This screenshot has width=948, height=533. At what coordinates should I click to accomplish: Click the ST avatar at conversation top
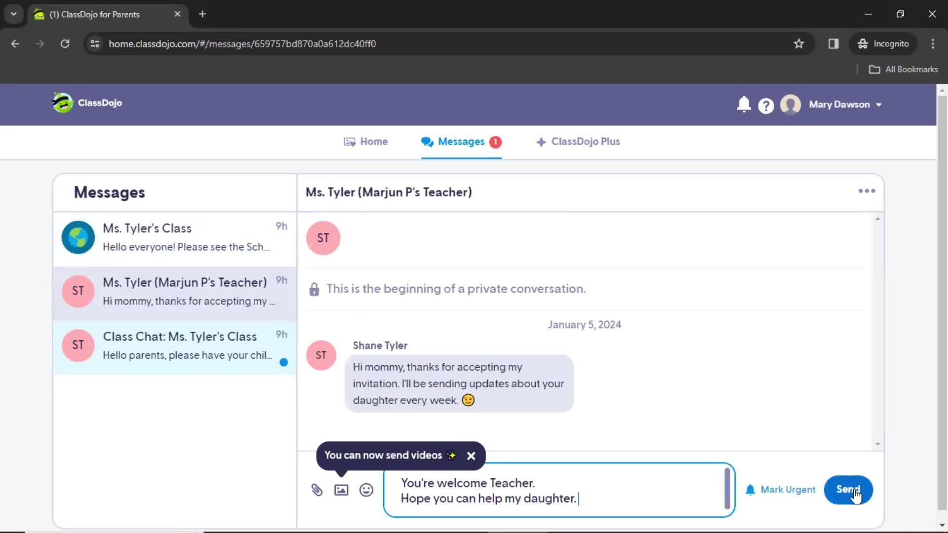coord(323,238)
